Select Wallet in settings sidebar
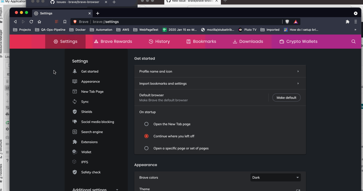 tap(82, 152)
